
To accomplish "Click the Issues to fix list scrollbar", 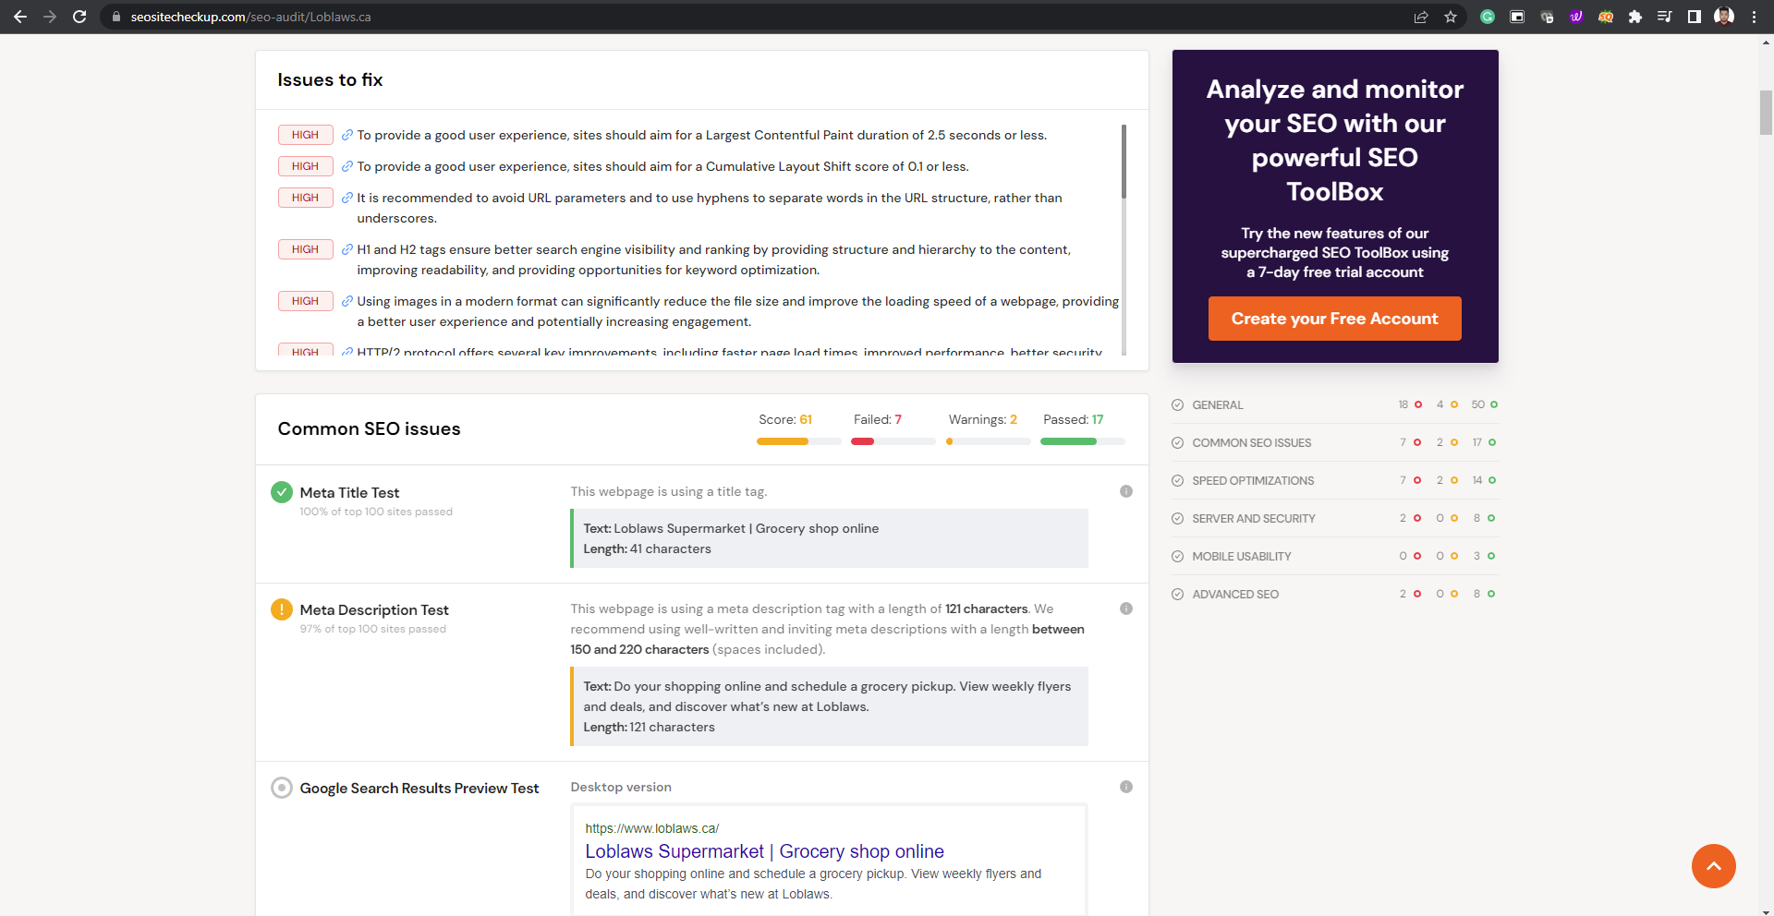I will tap(1124, 162).
